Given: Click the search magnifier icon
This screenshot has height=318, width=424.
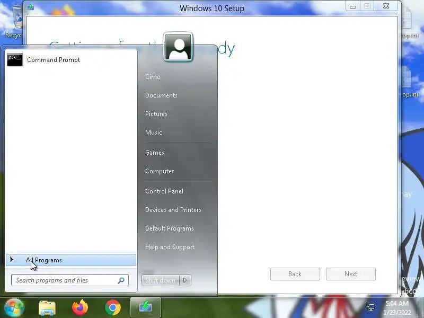Looking at the screenshot, I should click(x=121, y=280).
